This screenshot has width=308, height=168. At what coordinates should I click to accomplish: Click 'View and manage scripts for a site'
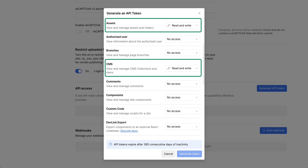coord(128,113)
